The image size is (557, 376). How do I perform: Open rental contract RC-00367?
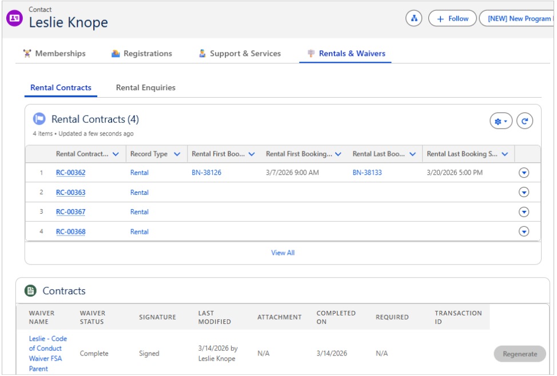[x=70, y=212]
